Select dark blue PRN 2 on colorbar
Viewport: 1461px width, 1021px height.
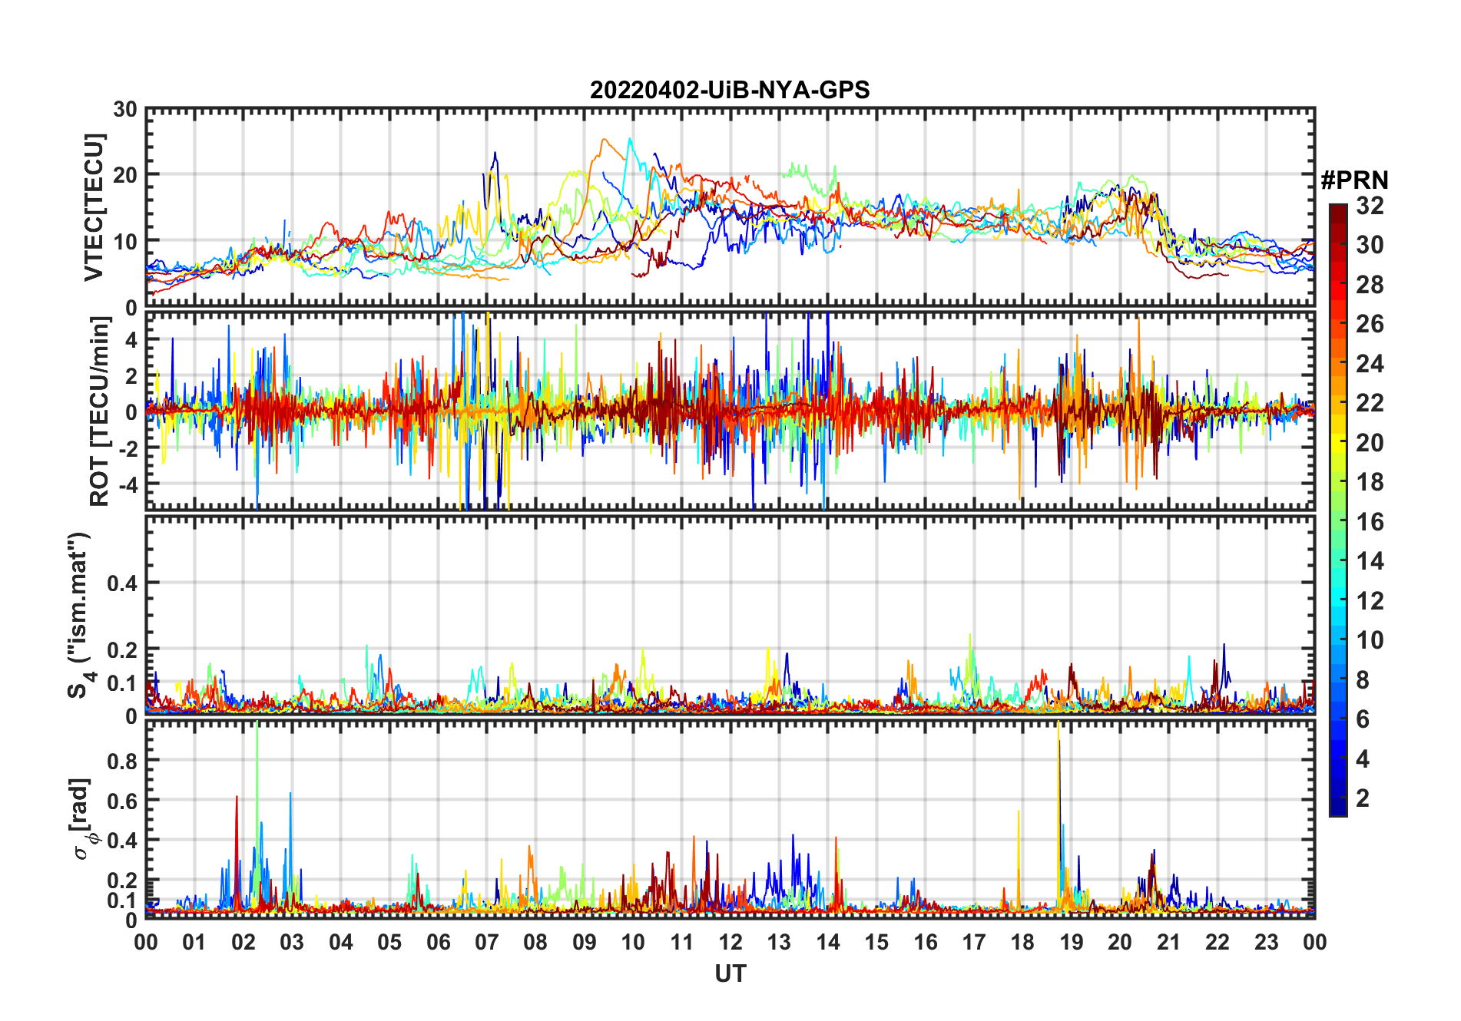(1338, 799)
